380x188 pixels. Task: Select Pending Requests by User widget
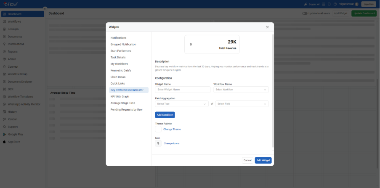[x=126, y=109]
